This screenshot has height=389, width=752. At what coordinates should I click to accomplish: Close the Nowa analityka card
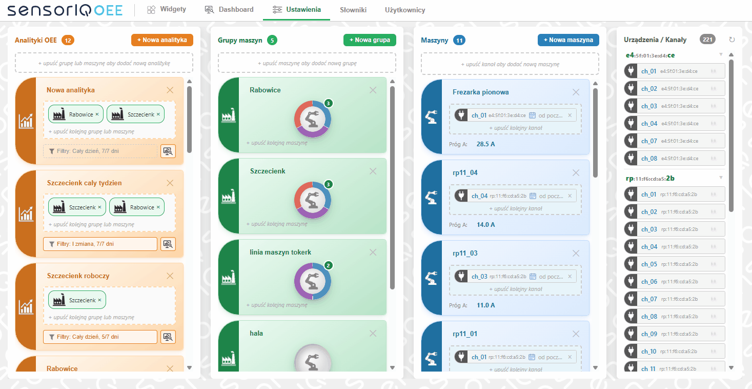coord(170,90)
